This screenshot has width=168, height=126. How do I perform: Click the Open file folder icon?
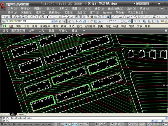[x=7, y=17]
